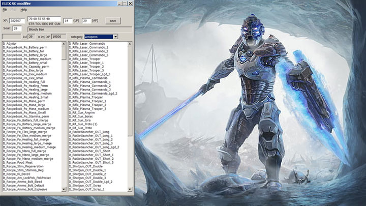Viewport: 366px width, 206px height.
Task: Open the File menu
Action: pos(5,10)
